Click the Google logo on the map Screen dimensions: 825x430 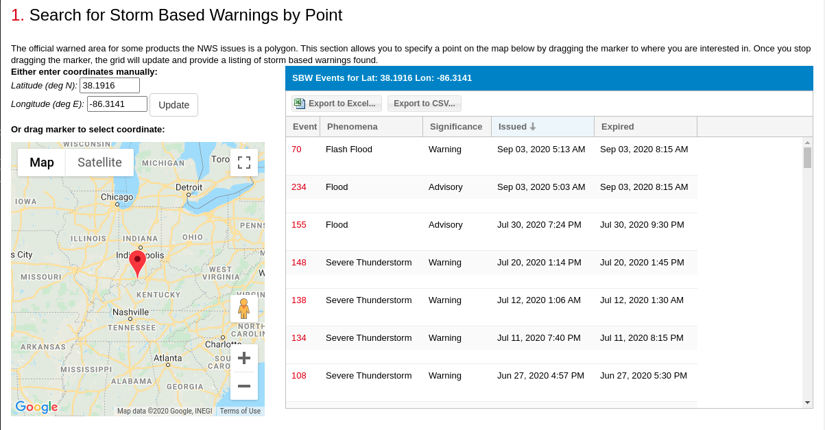click(36, 407)
